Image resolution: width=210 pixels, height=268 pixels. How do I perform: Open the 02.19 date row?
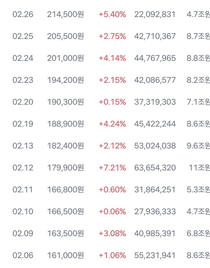click(x=23, y=124)
